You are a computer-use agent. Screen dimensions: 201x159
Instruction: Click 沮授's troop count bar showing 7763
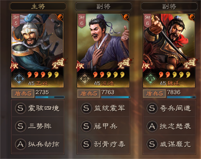(115, 97)
